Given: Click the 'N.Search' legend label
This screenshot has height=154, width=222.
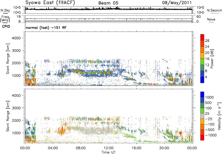Looking at the screenshot, I should (214, 10).
